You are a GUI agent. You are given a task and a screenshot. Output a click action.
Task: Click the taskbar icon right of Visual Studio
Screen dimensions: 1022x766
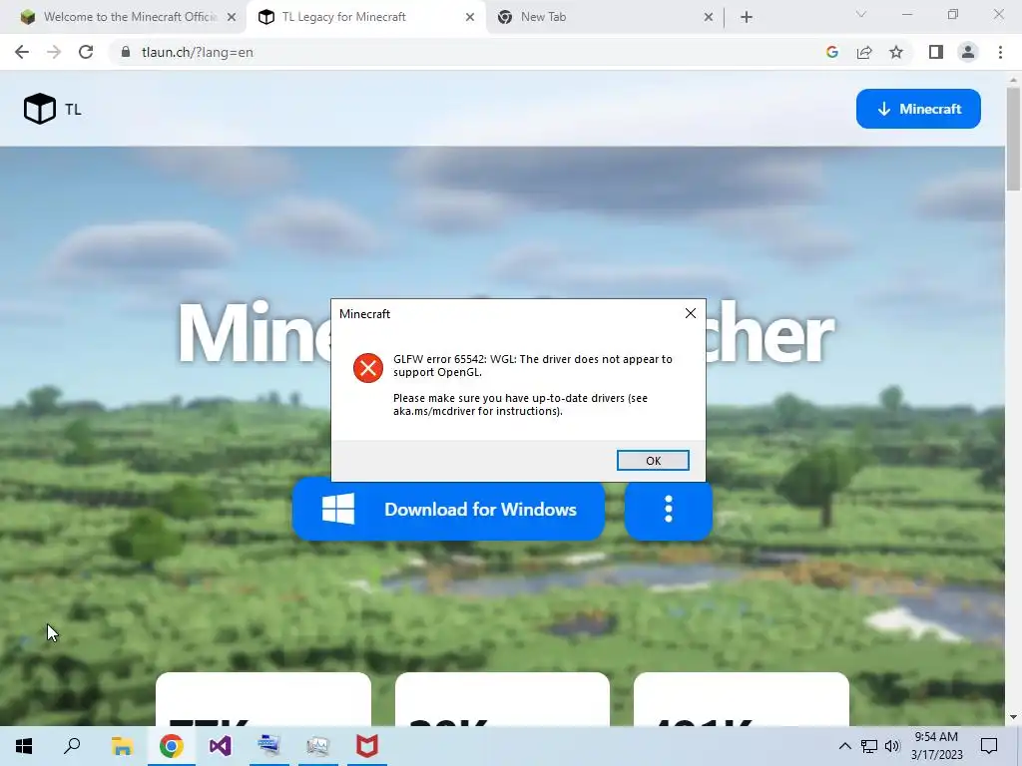(x=269, y=746)
